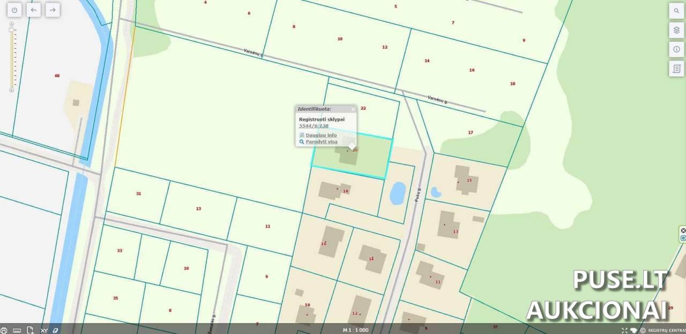Viewport: 686px width, 334px height.
Task: Select the measure ruler tool
Action: (17, 330)
